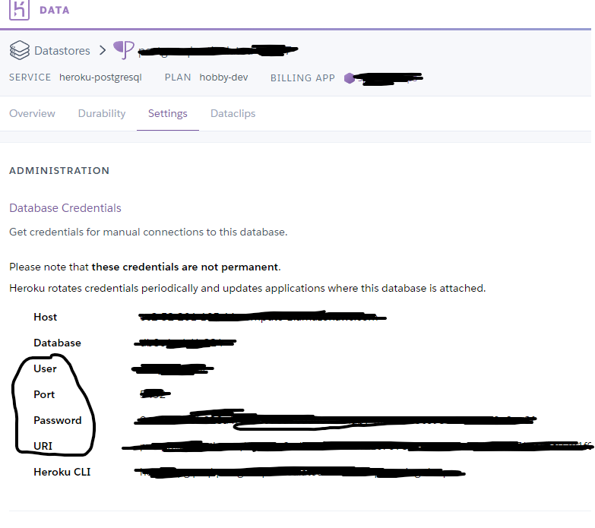Click the PostgreSQL elephant icon
Screen dimensions: 595x528
[x=124, y=49]
